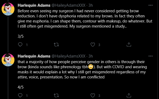
Task: Open Harlequin Adams profile from second tweet
Action: [34, 56]
